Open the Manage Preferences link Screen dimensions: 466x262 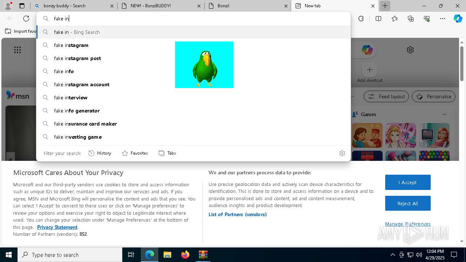408,224
